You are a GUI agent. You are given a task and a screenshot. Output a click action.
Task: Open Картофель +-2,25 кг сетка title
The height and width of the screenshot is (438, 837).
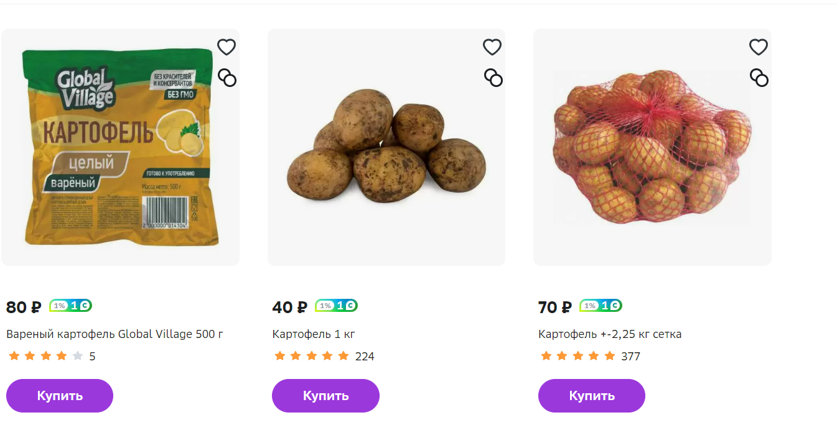point(610,334)
